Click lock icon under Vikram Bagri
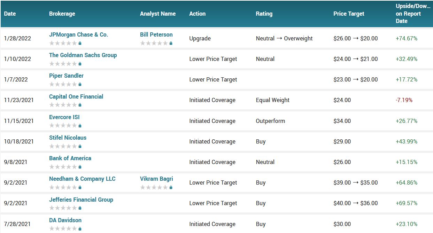The width and height of the screenshot is (433, 233). point(171,187)
